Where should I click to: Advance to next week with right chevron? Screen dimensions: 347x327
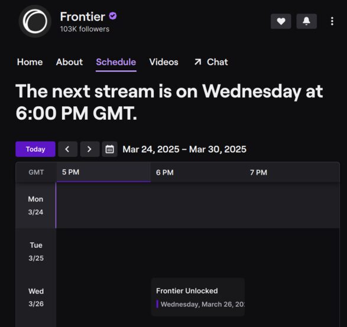click(x=90, y=149)
